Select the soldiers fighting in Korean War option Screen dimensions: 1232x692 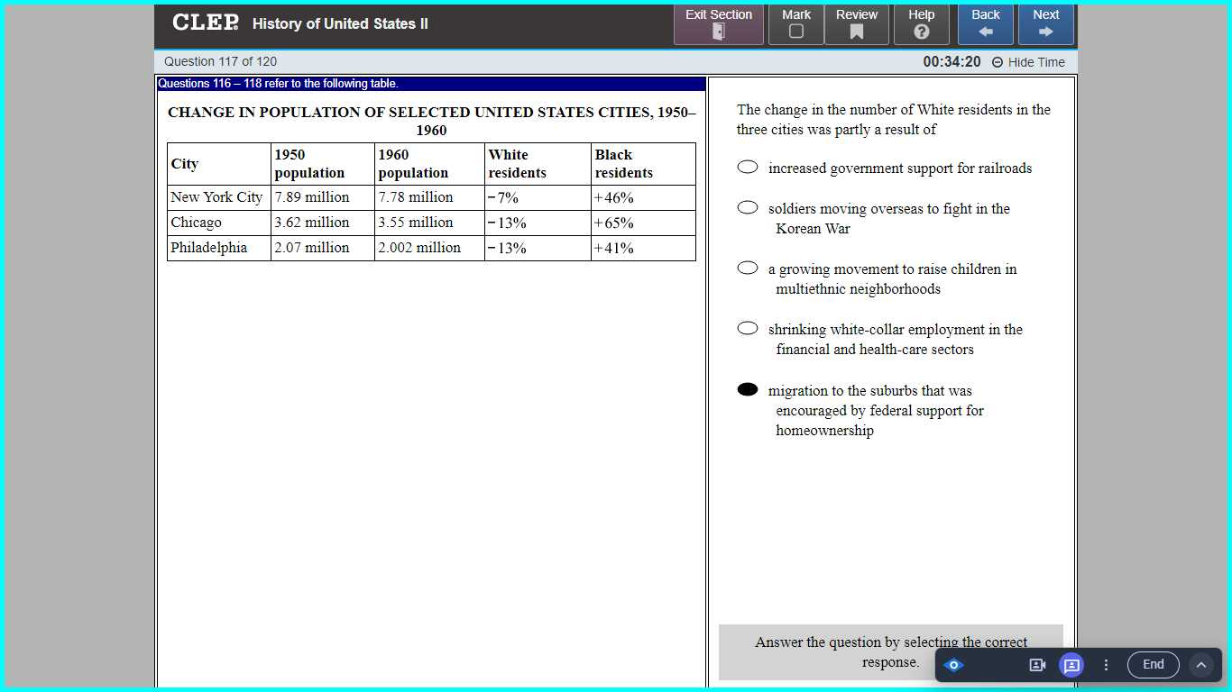coord(747,206)
